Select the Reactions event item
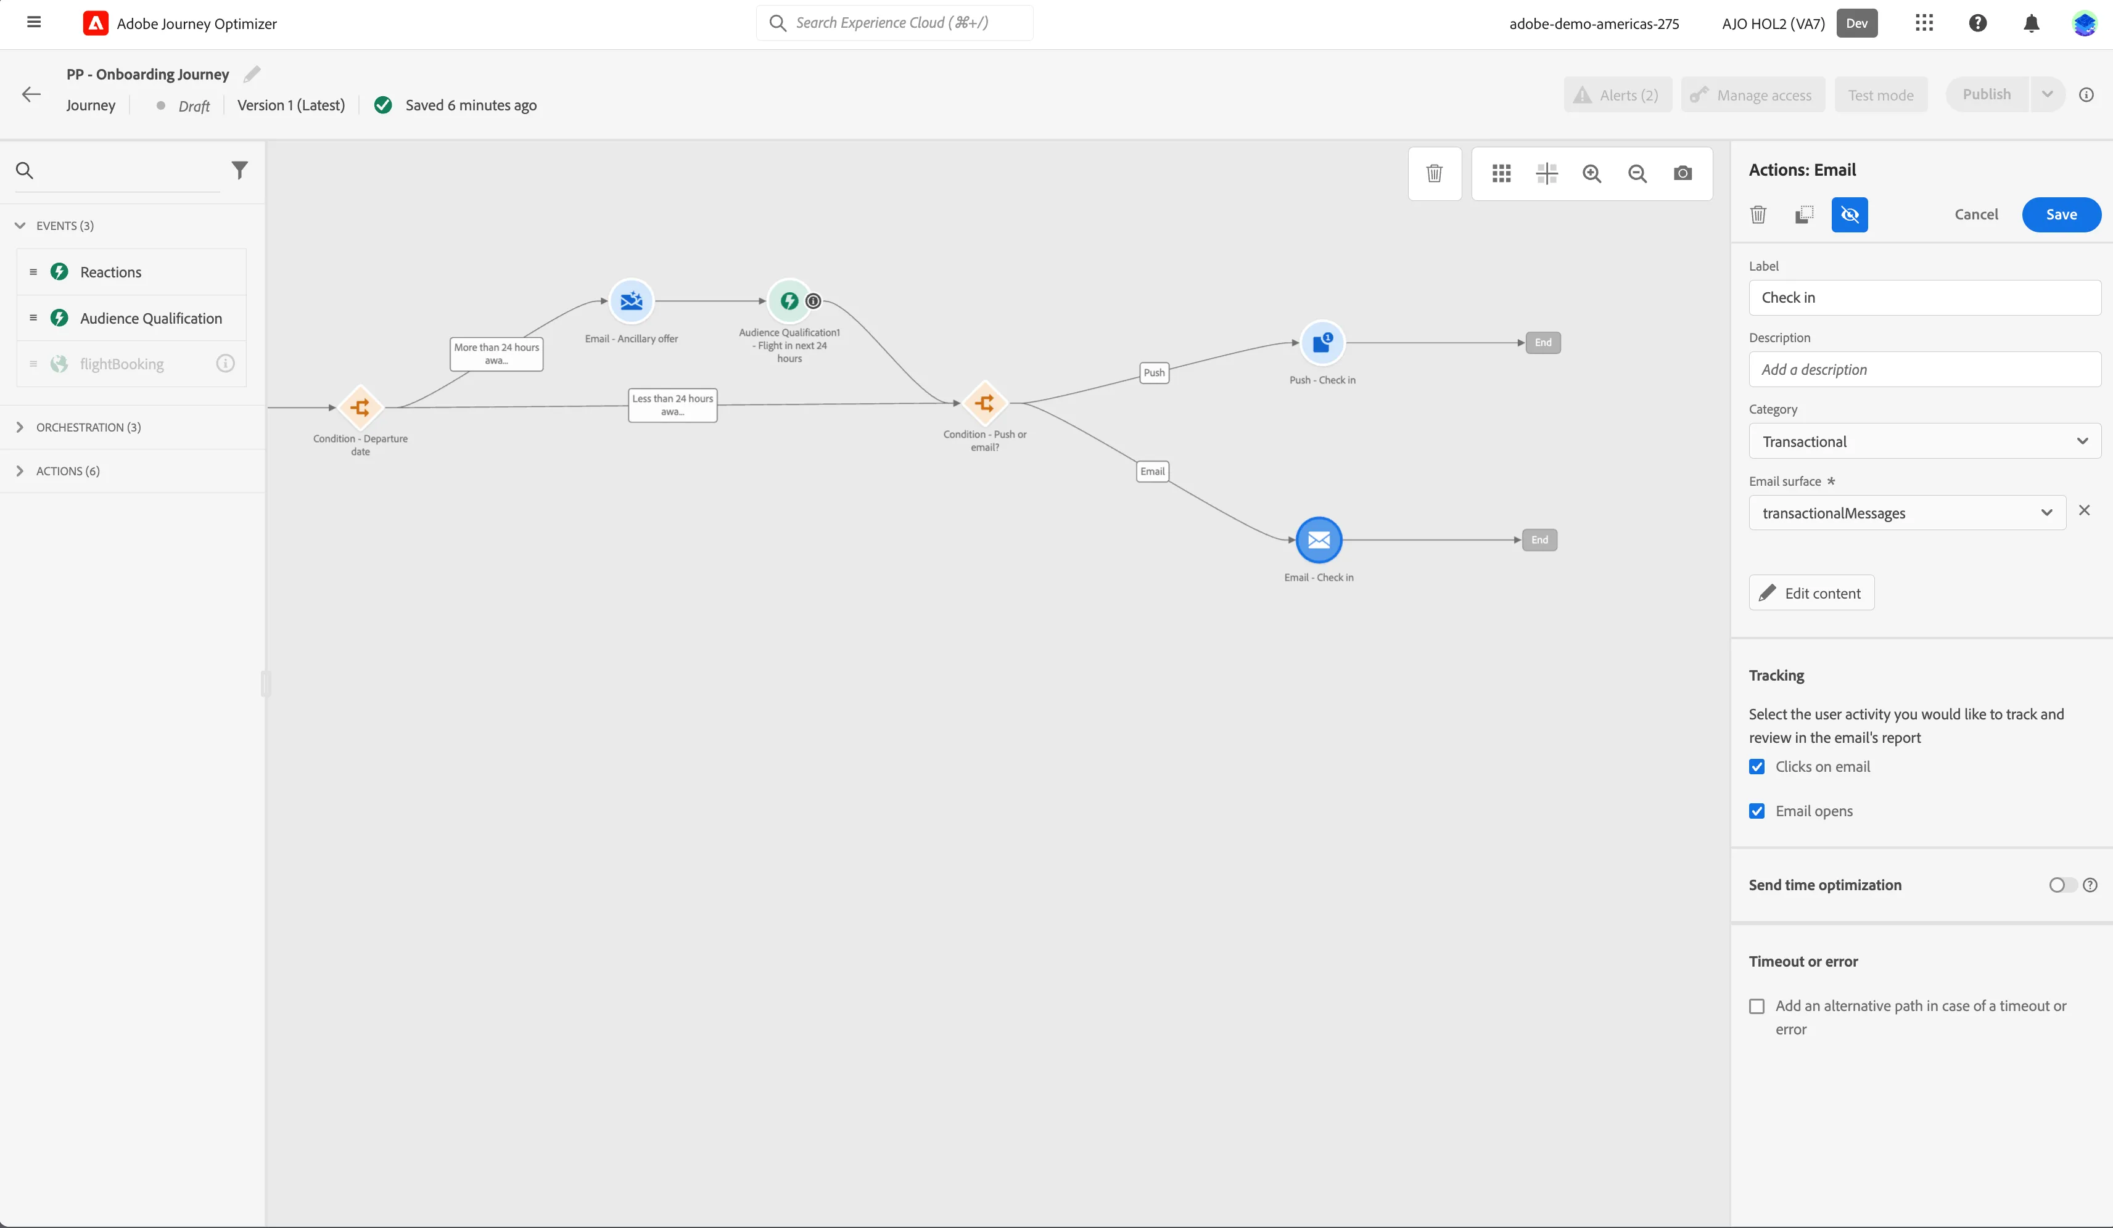 coord(131,272)
